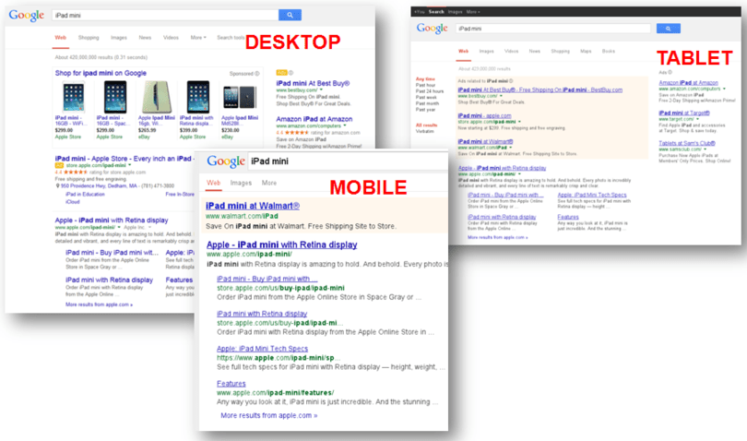Select the Videos tab in tablet window

[511, 52]
